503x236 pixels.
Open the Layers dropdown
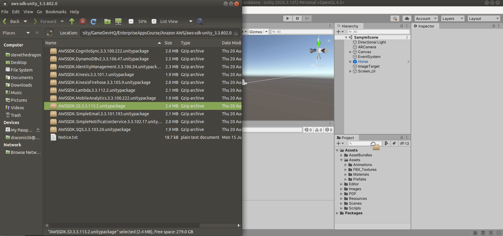pyautogui.click(x=453, y=19)
